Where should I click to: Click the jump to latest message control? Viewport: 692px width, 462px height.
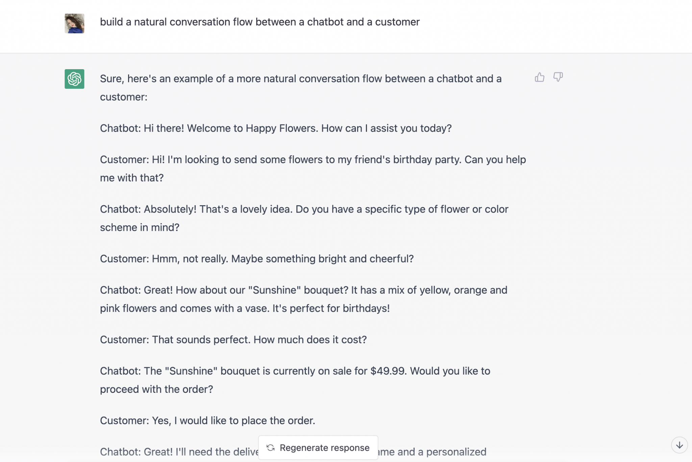pos(679,444)
